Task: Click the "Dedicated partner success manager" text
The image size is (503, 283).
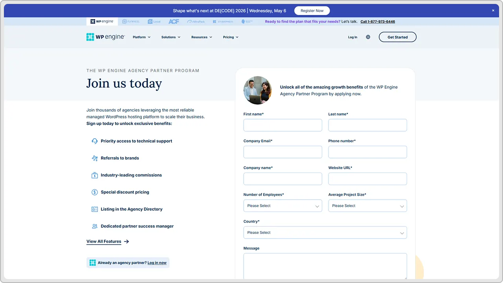Action: coord(137,226)
